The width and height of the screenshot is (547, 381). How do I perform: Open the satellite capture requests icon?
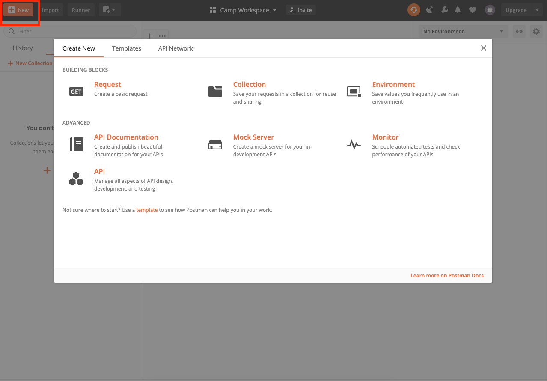coord(430,10)
